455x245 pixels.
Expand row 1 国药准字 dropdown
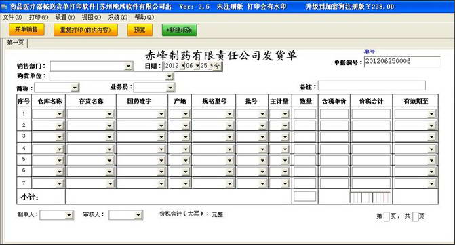161,114
